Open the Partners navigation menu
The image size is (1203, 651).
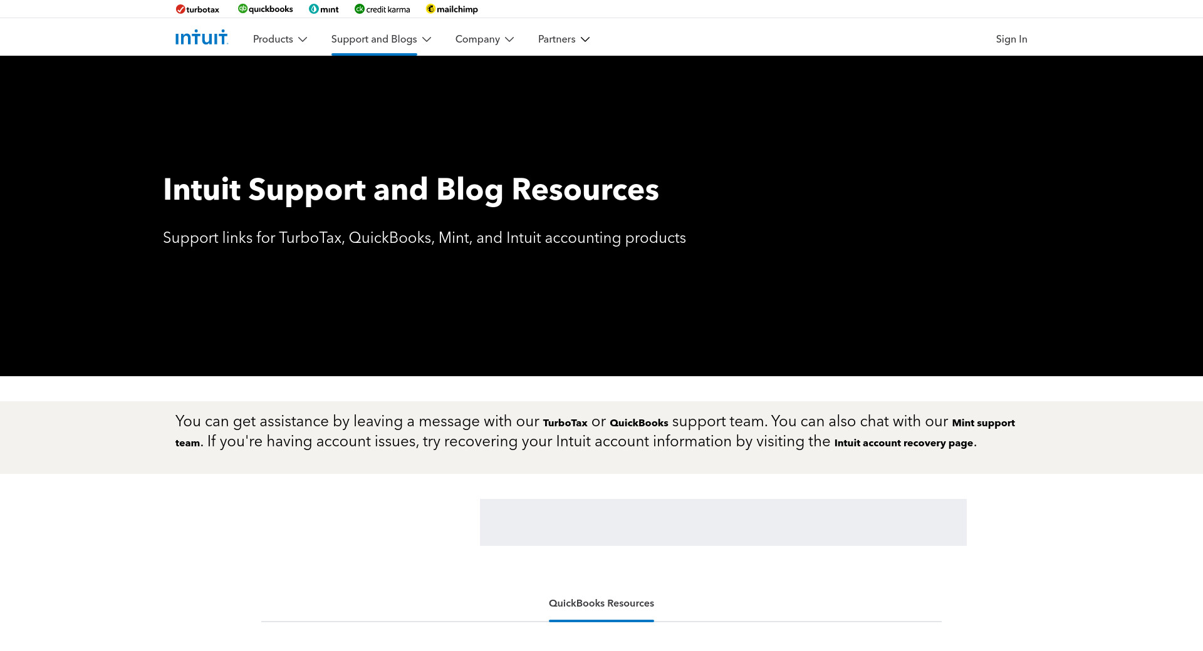tap(556, 39)
